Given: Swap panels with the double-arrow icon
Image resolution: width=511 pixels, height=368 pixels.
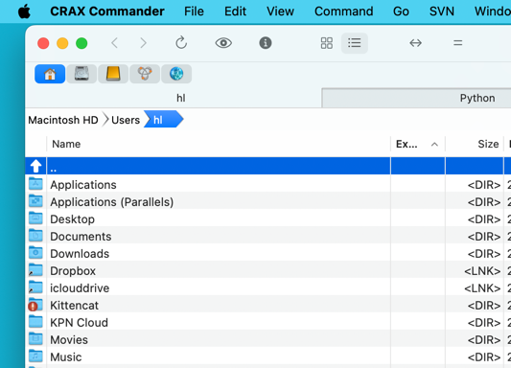Looking at the screenshot, I should pos(415,43).
